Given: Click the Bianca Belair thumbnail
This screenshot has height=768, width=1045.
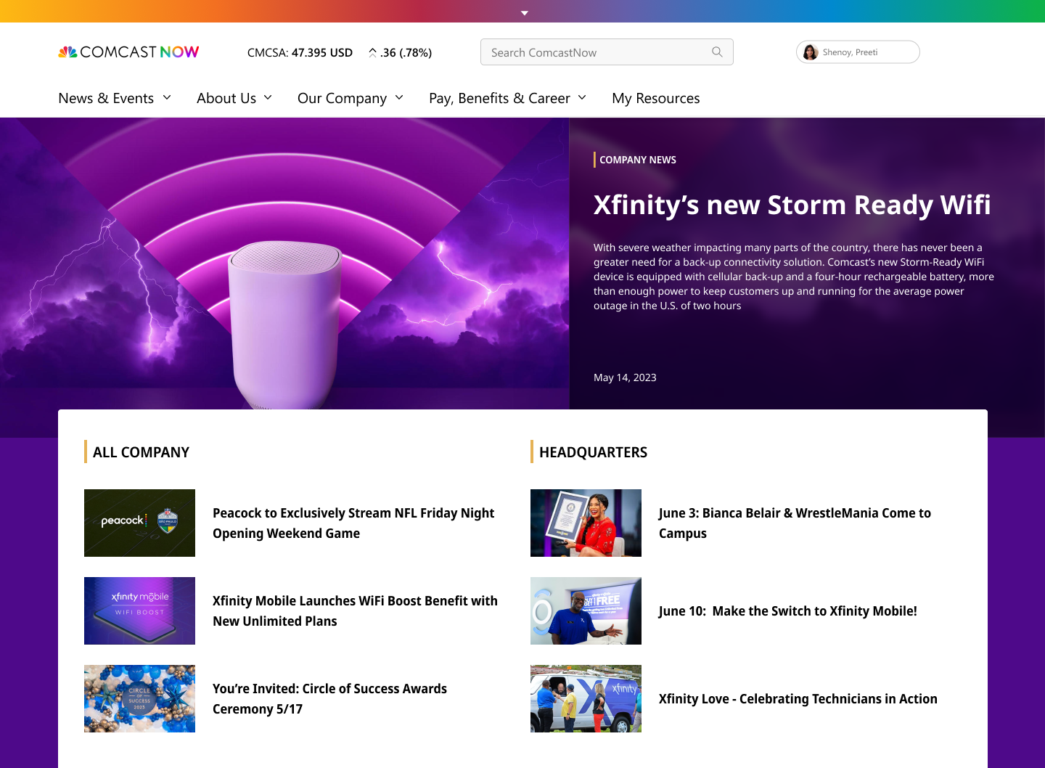Looking at the screenshot, I should 586,523.
